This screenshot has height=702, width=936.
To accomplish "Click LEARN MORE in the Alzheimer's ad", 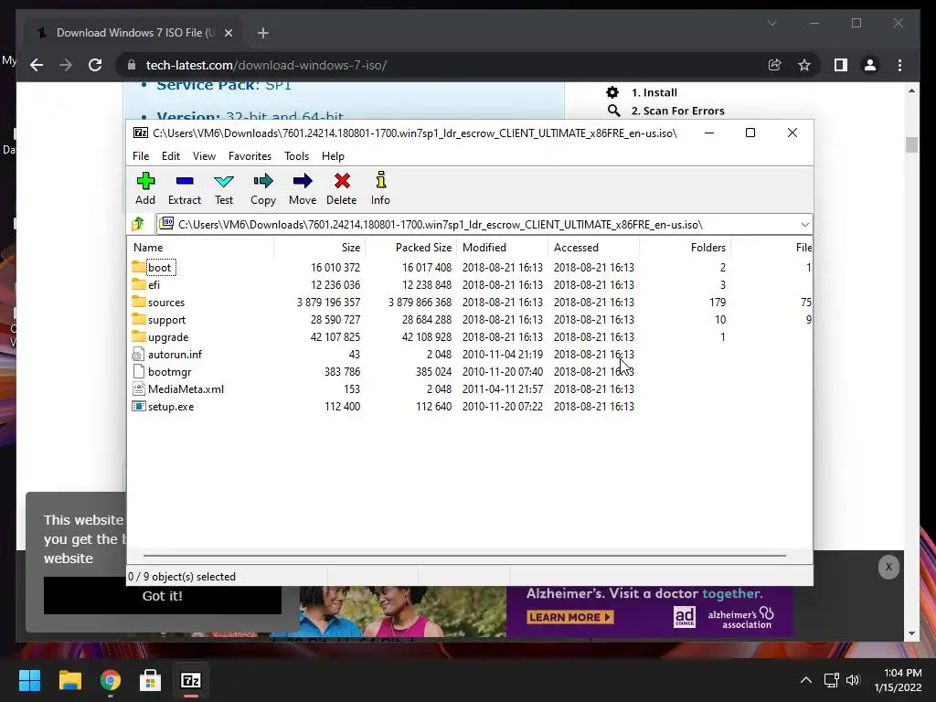I will click(x=570, y=617).
